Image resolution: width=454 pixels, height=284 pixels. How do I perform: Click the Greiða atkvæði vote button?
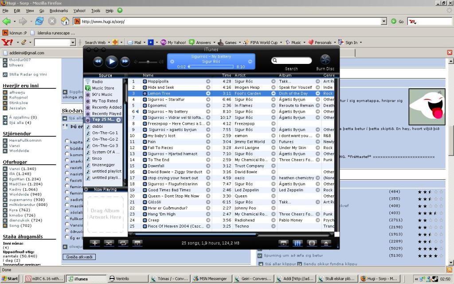(79, 257)
